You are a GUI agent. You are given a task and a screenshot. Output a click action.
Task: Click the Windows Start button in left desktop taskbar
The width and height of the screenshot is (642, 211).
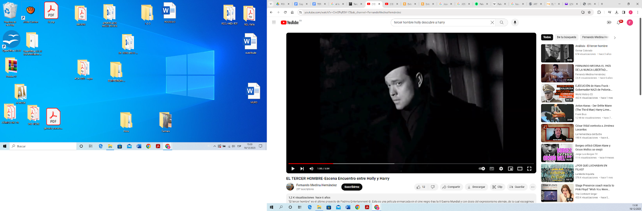click(x=5, y=146)
